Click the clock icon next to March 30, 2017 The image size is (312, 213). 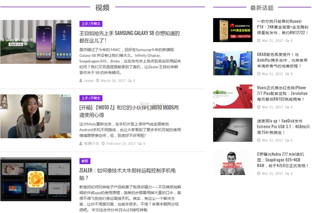pyautogui.click(x=97, y=81)
